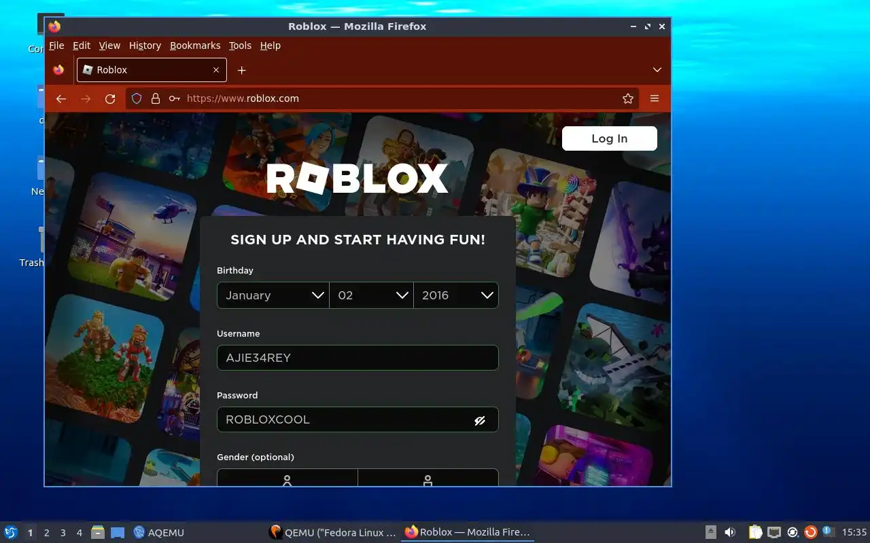Open a new tab with the plus button

(241, 70)
